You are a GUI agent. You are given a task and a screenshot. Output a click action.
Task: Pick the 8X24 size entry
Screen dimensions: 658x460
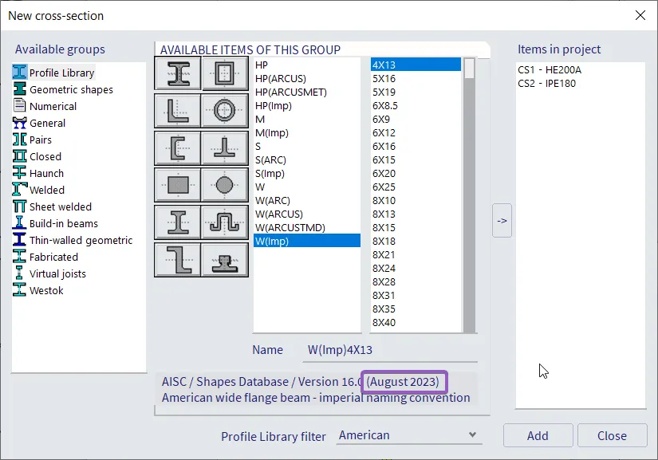(384, 268)
